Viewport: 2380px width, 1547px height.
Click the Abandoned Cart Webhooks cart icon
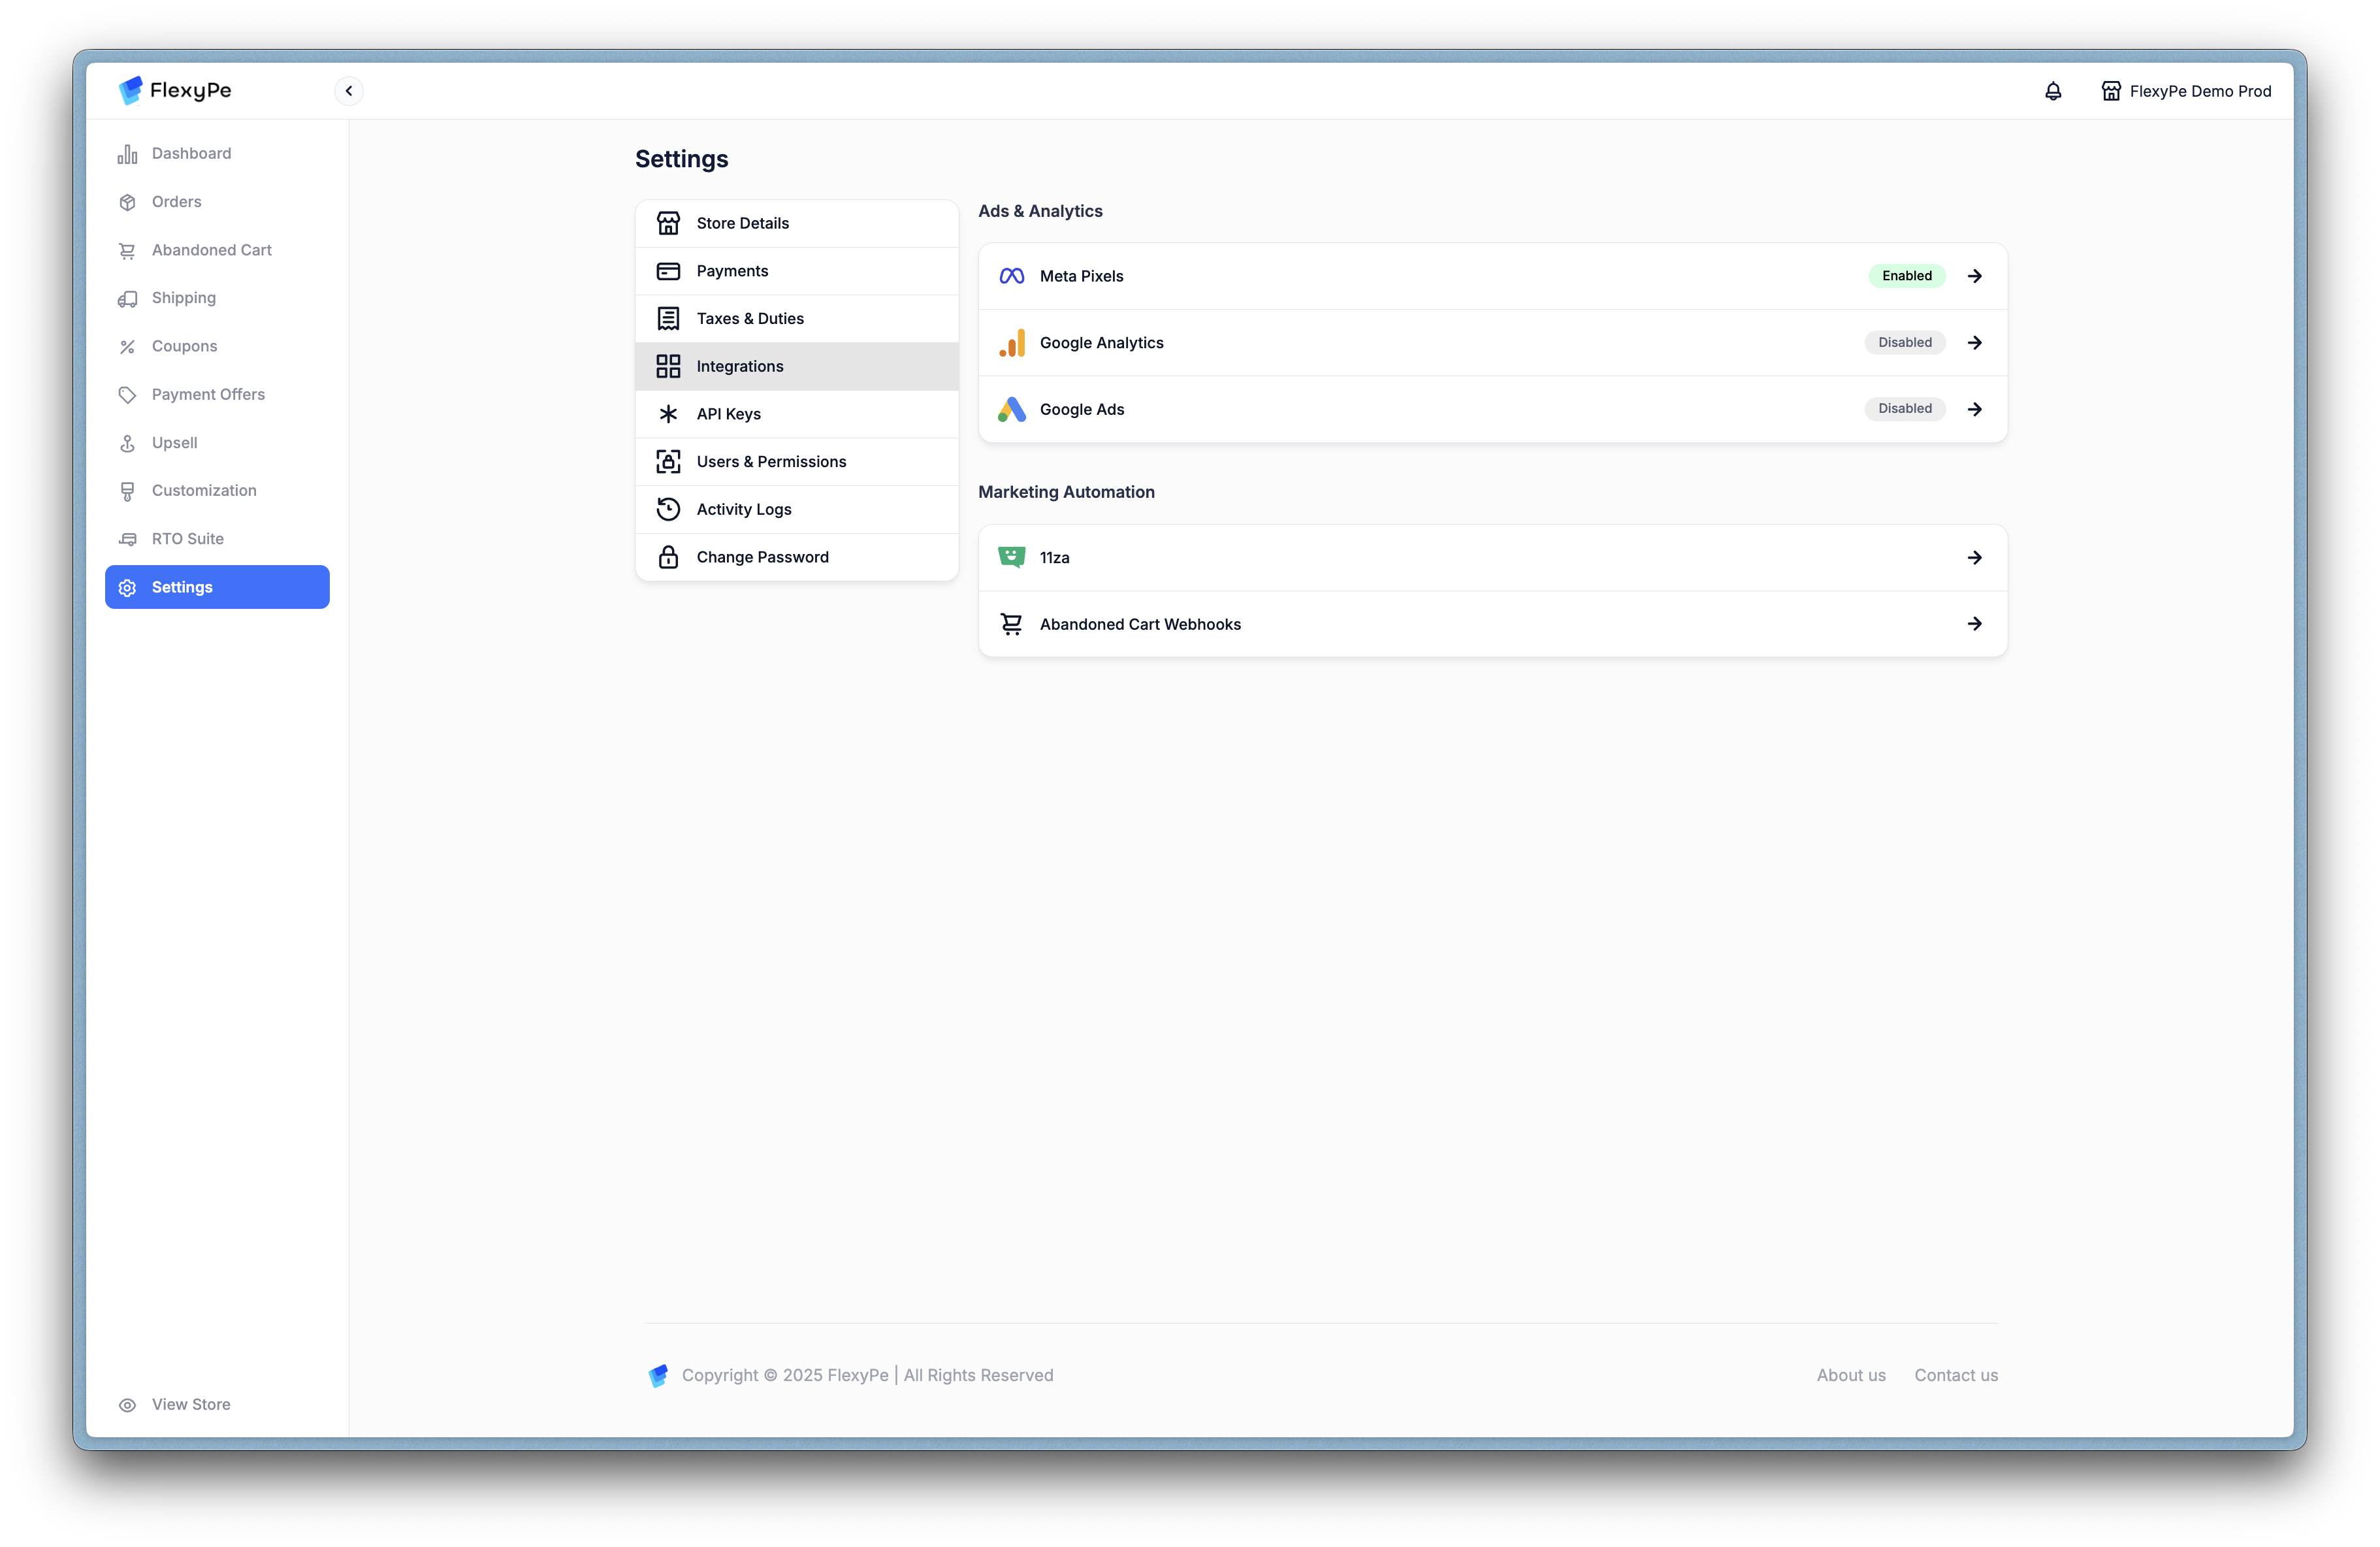point(1011,624)
